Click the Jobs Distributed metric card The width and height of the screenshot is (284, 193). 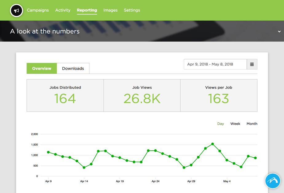coord(65,95)
